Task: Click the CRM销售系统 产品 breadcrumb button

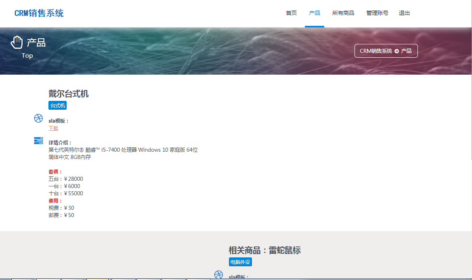Action: [x=386, y=50]
